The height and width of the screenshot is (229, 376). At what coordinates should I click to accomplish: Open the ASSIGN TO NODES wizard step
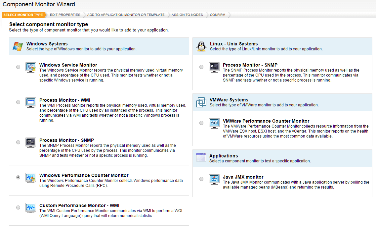(x=187, y=15)
